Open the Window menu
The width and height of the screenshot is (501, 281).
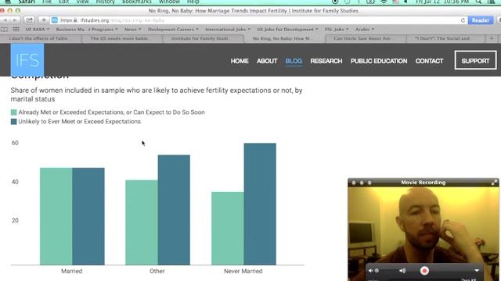(x=169, y=2)
